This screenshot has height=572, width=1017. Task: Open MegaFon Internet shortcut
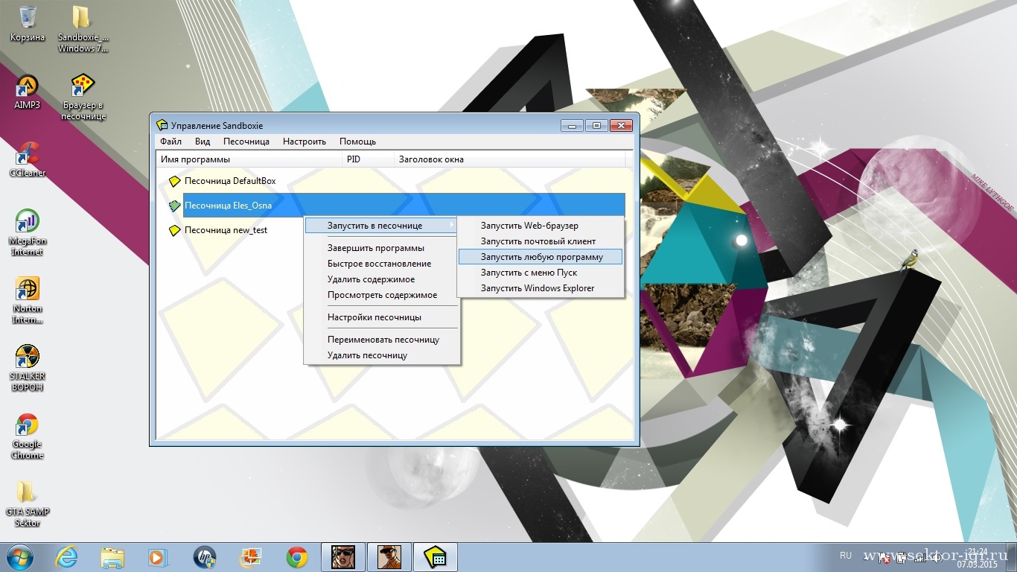27,232
